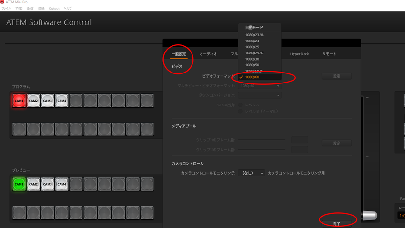Switch to the リモート tab
The height and width of the screenshot is (228, 405).
point(329,54)
